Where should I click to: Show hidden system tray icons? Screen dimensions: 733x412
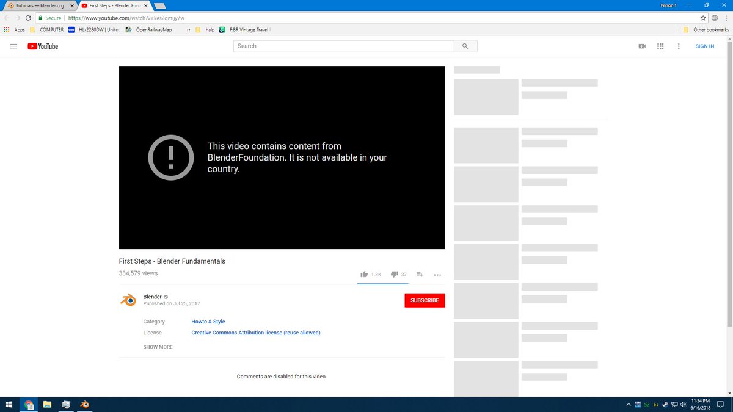click(629, 405)
